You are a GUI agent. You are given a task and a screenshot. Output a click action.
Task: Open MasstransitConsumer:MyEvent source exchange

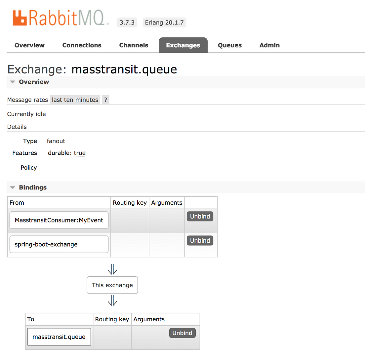click(59, 220)
